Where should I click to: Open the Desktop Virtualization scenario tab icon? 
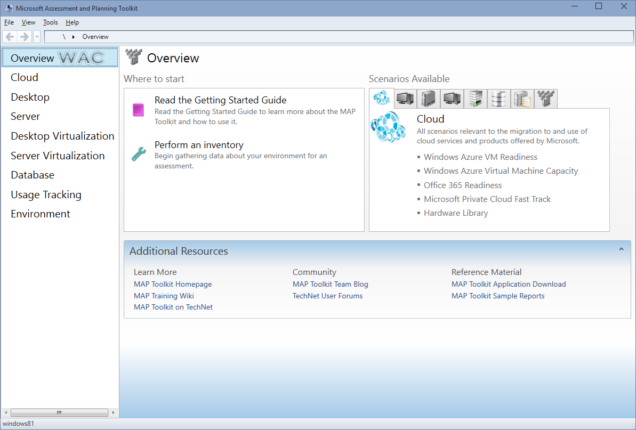coord(452,99)
